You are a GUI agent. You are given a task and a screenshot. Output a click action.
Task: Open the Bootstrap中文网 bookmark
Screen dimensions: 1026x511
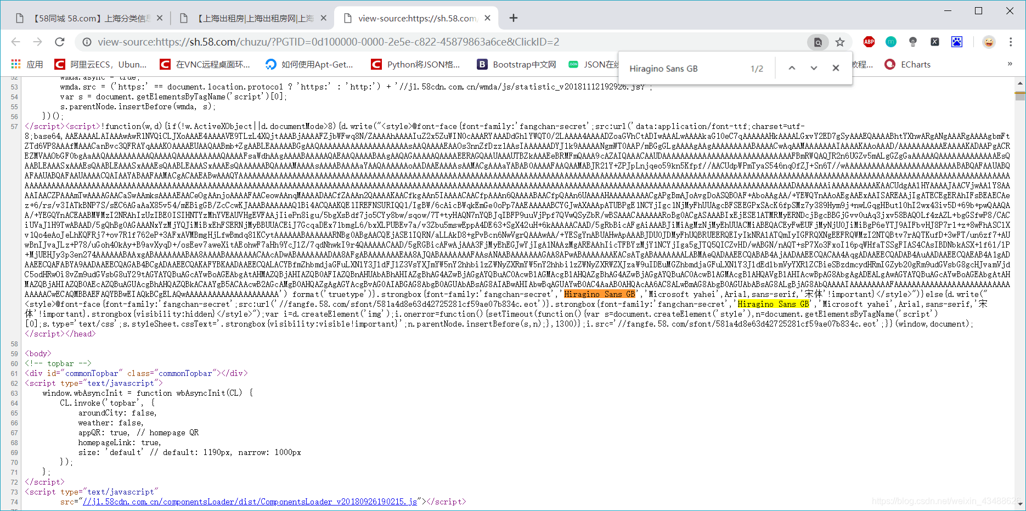(517, 64)
